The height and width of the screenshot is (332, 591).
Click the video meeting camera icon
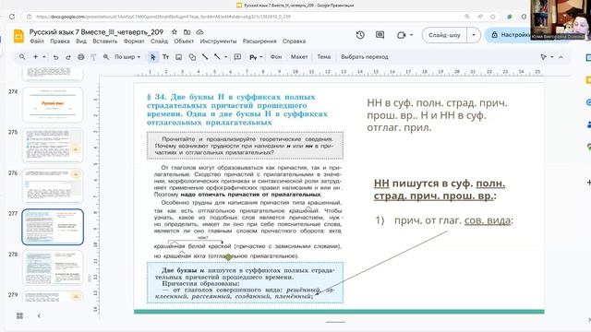click(x=401, y=35)
